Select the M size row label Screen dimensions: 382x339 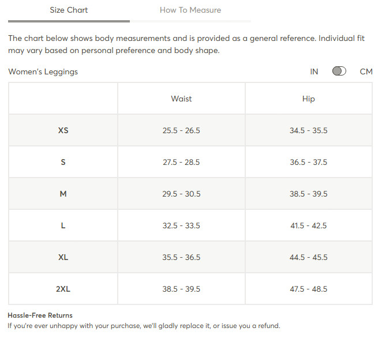(x=63, y=194)
